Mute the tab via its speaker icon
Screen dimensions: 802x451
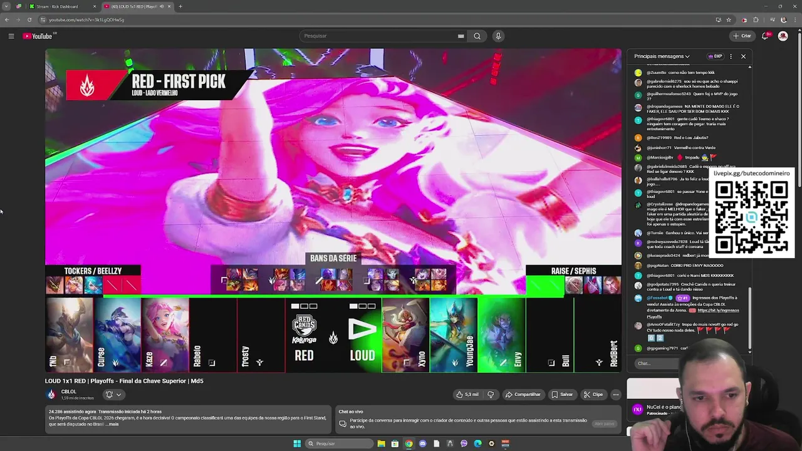[x=161, y=6]
